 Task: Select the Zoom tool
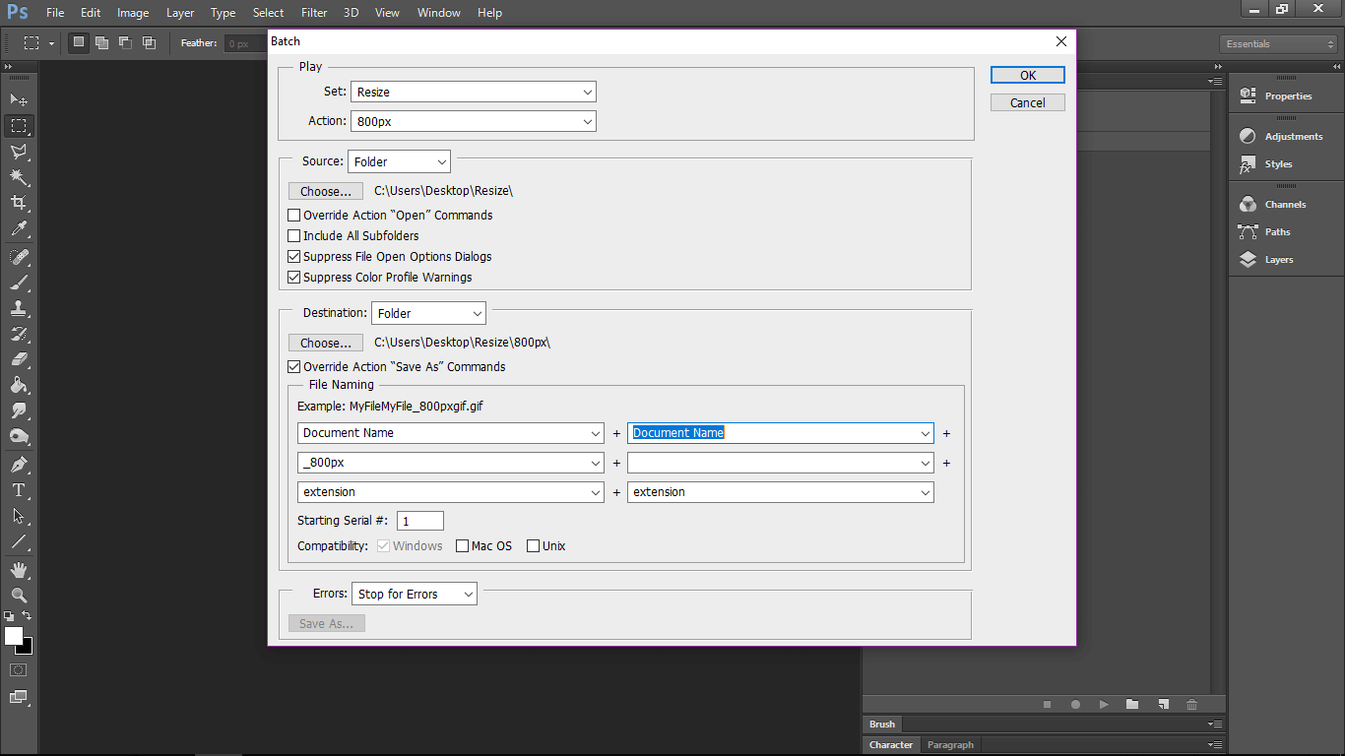pyautogui.click(x=18, y=595)
